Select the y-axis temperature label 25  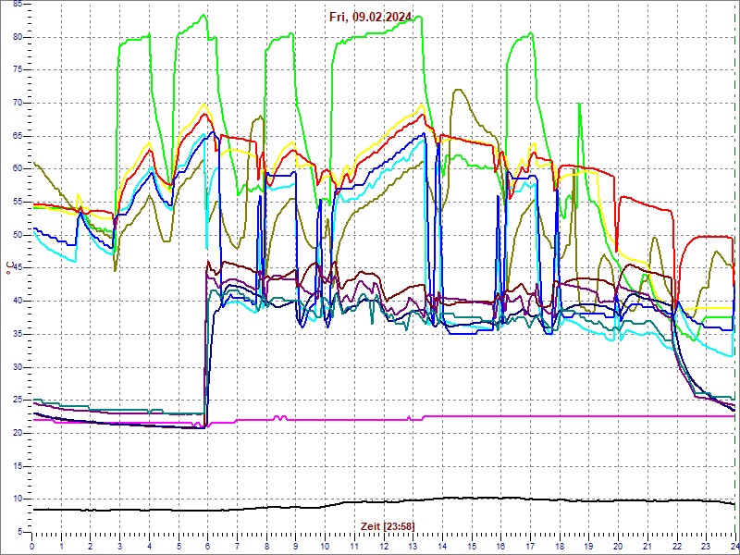coord(18,401)
